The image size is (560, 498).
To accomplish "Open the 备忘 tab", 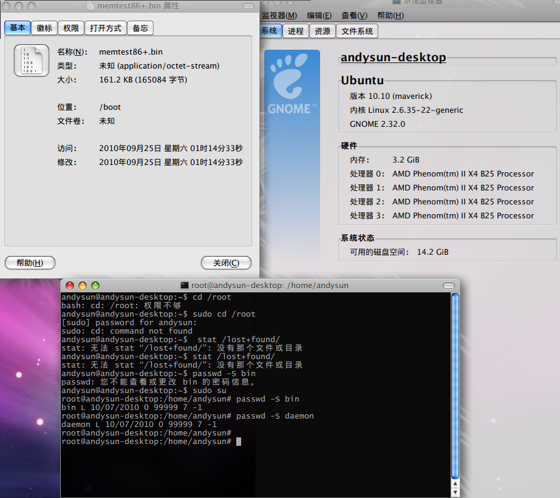I will coord(140,28).
